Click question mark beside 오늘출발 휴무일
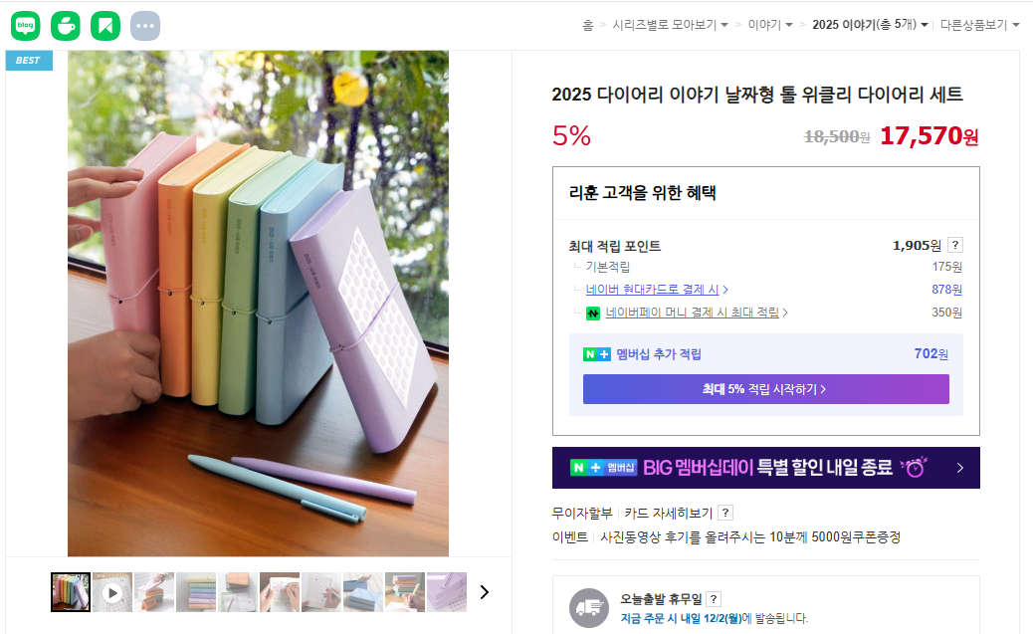 tap(714, 599)
